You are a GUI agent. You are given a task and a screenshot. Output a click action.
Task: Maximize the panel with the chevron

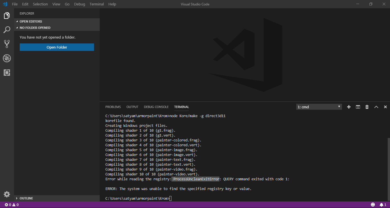(376, 107)
